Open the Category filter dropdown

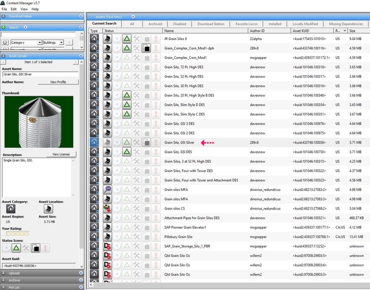click(x=40, y=42)
